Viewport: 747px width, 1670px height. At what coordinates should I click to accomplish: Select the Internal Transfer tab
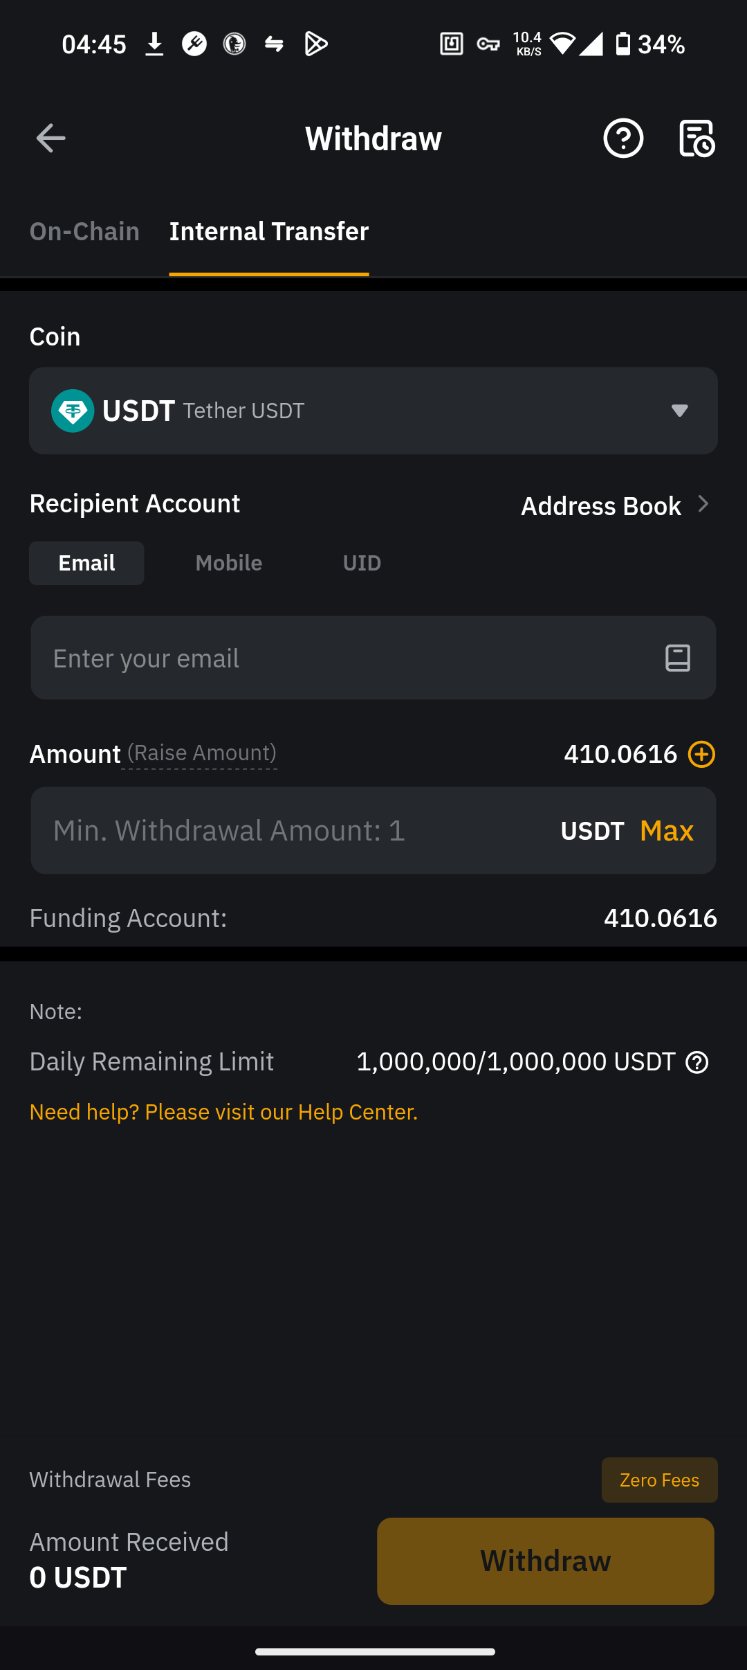coord(269,231)
